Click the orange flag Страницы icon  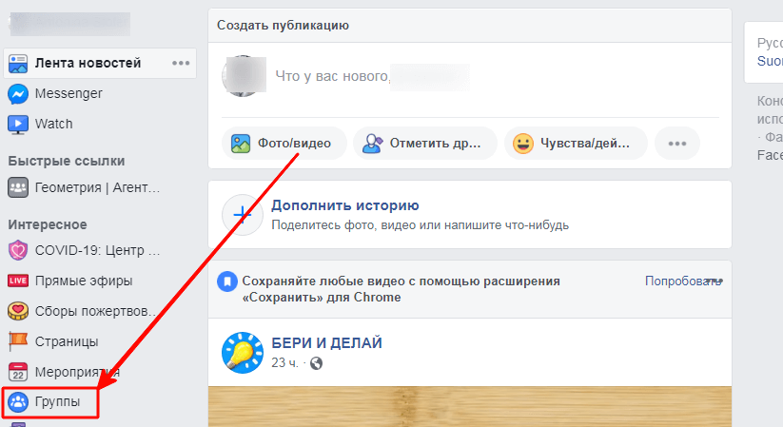(18, 341)
